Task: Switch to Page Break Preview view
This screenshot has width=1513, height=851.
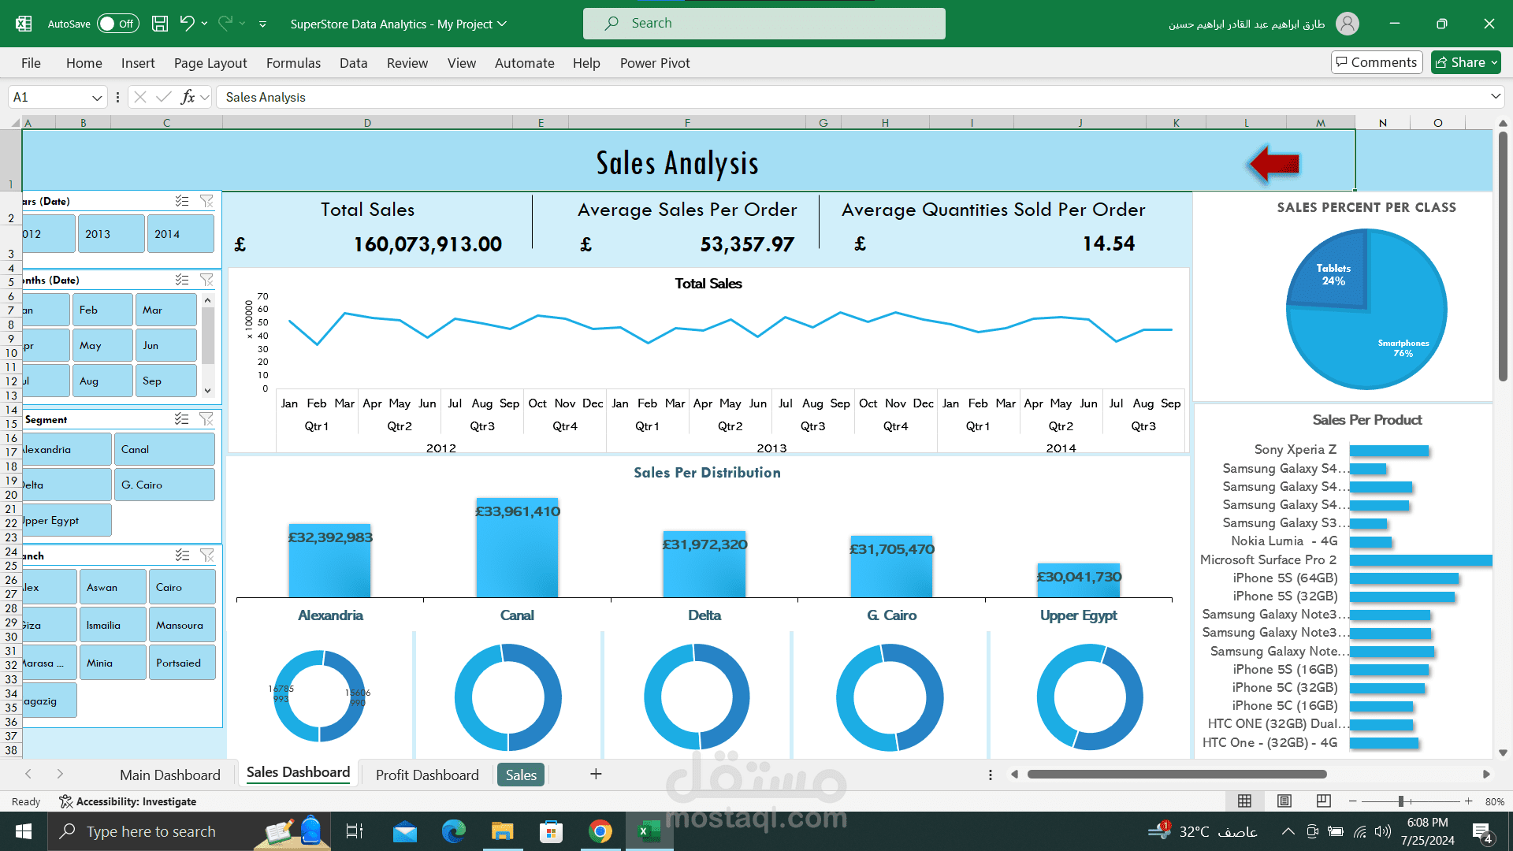Action: pos(1324,801)
